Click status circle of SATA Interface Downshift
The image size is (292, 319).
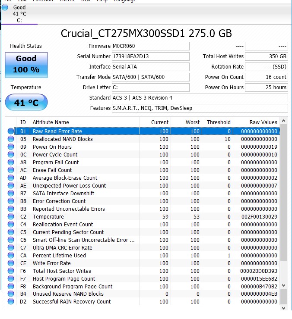pos(11,193)
